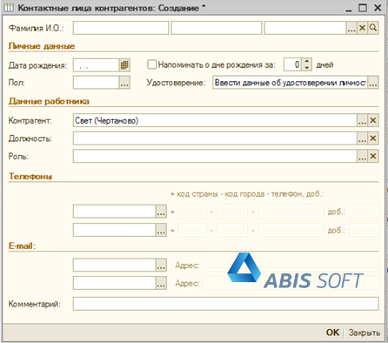
Task: Confirm the form with the OK button
Action: [332, 333]
